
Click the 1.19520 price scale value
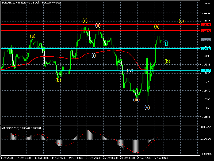click(206, 4)
